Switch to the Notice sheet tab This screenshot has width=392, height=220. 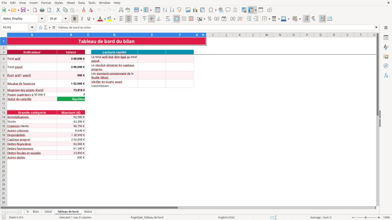[88, 212]
